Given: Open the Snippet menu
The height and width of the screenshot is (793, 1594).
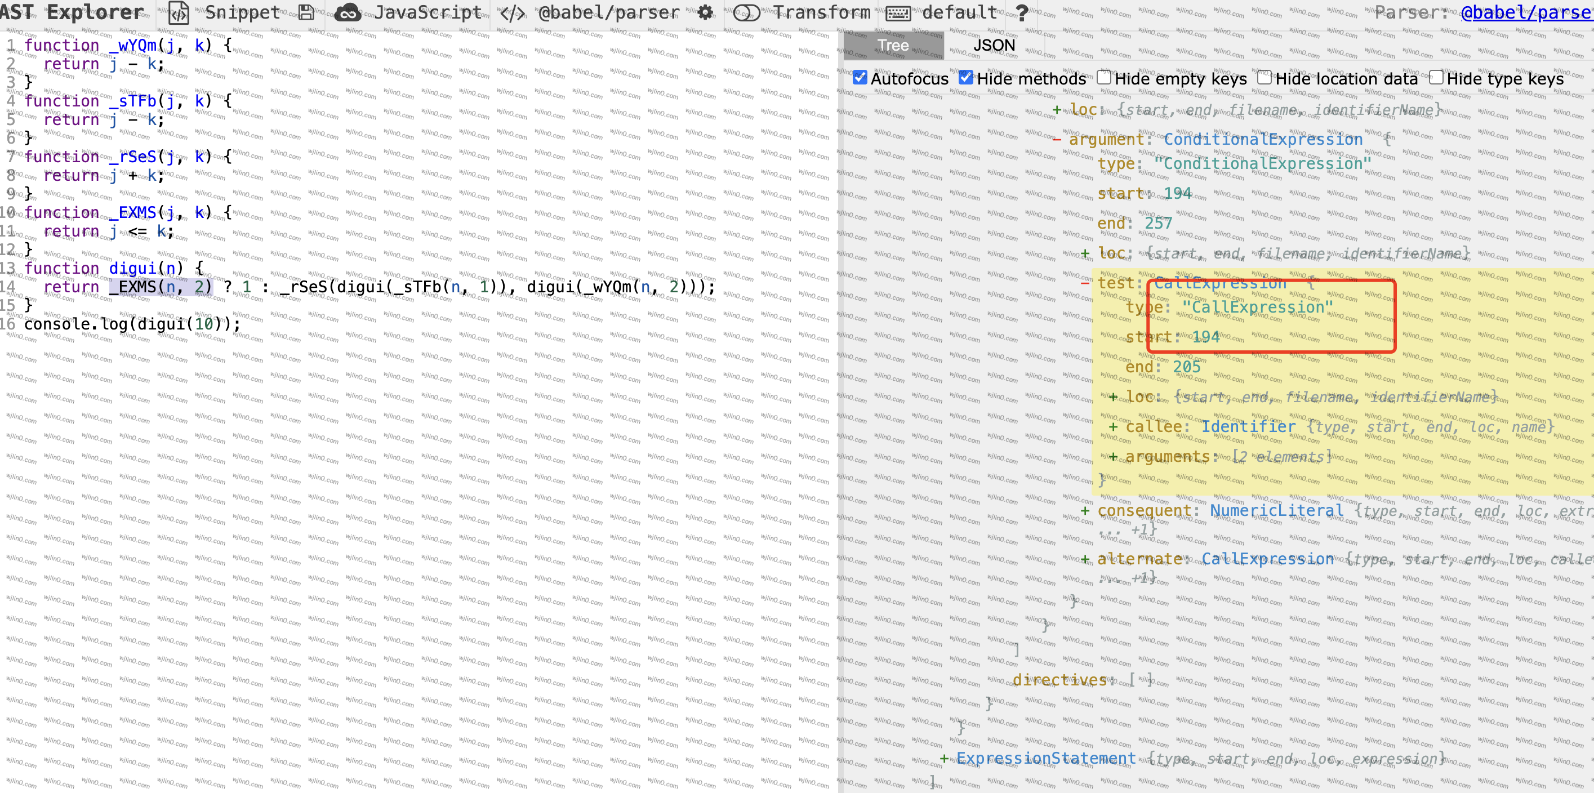Looking at the screenshot, I should (x=243, y=13).
